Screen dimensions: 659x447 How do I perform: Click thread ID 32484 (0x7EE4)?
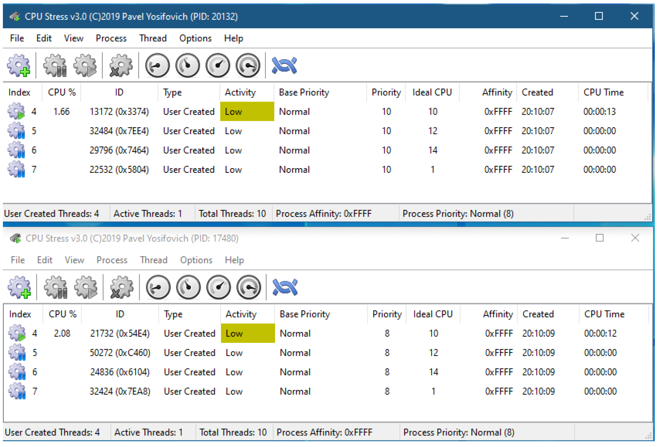tap(119, 131)
